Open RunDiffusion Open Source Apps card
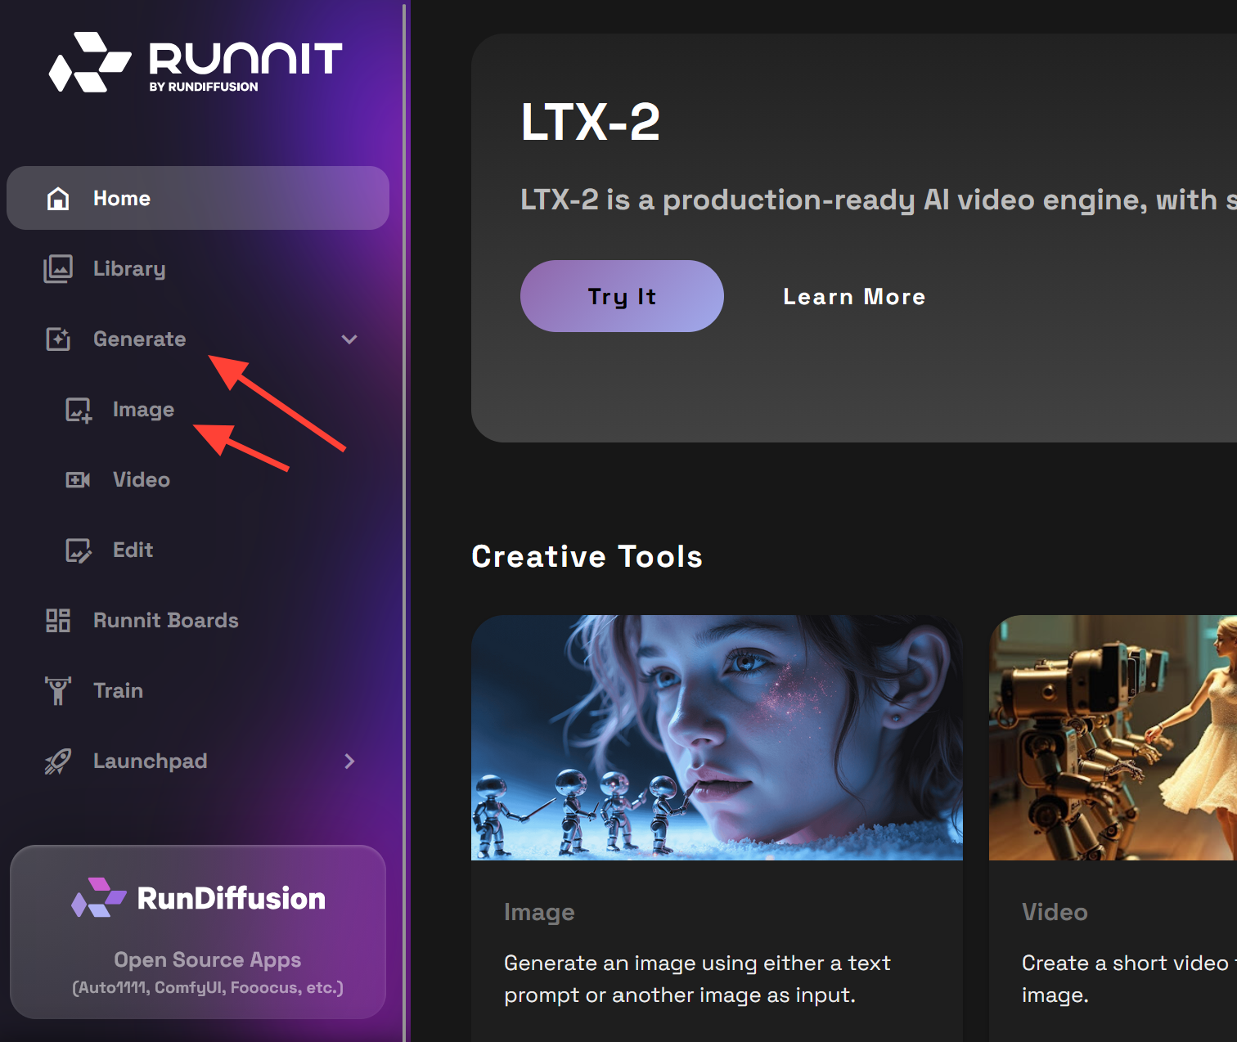 (198, 932)
